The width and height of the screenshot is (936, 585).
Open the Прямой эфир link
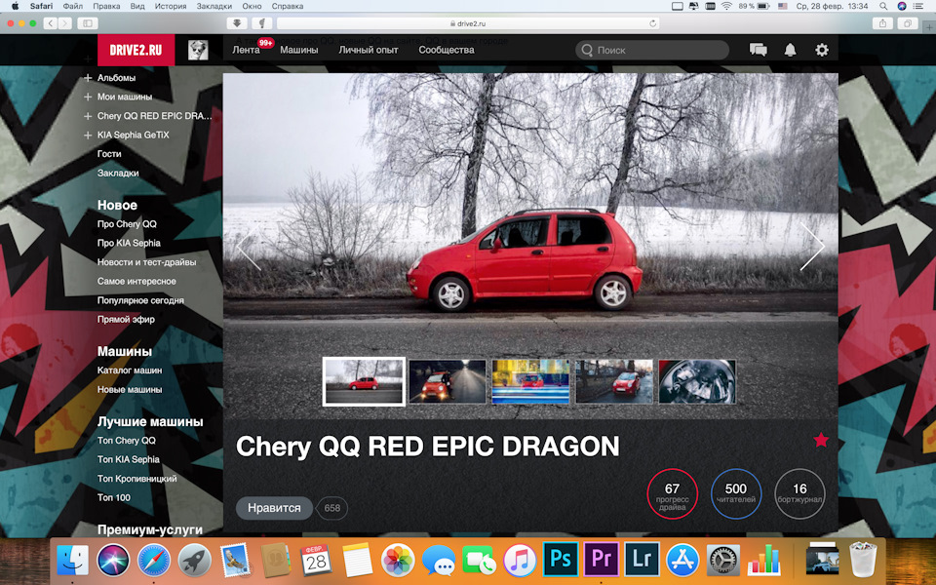click(126, 320)
